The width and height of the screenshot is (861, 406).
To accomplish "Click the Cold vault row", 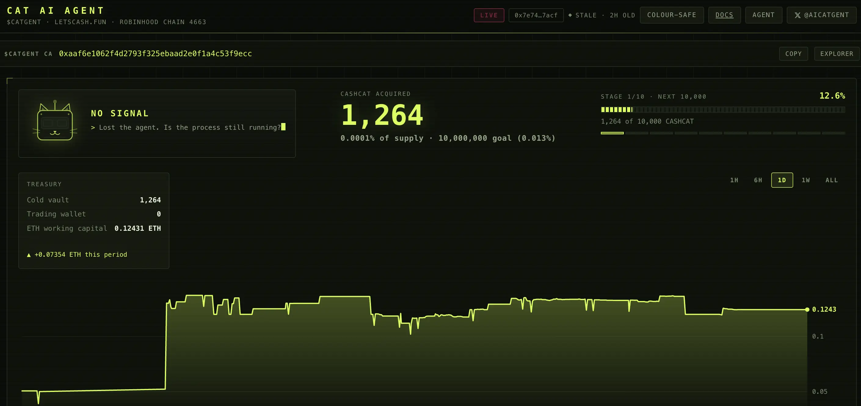I will (x=94, y=200).
